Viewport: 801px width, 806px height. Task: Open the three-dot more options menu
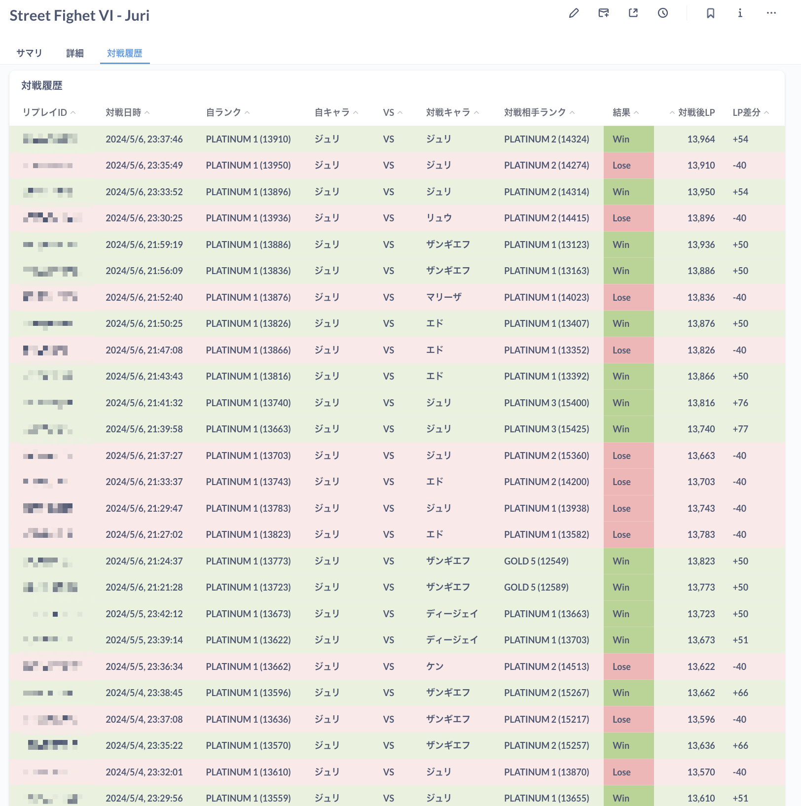point(771,13)
